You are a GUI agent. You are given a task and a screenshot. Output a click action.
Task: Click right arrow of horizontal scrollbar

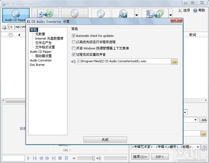tap(206, 100)
